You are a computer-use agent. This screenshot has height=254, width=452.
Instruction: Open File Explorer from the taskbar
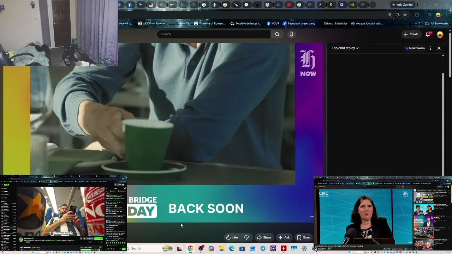(221, 249)
